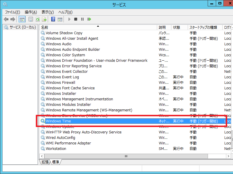
Task: Restart the service with the restart icon
Action: click(x=89, y=19)
